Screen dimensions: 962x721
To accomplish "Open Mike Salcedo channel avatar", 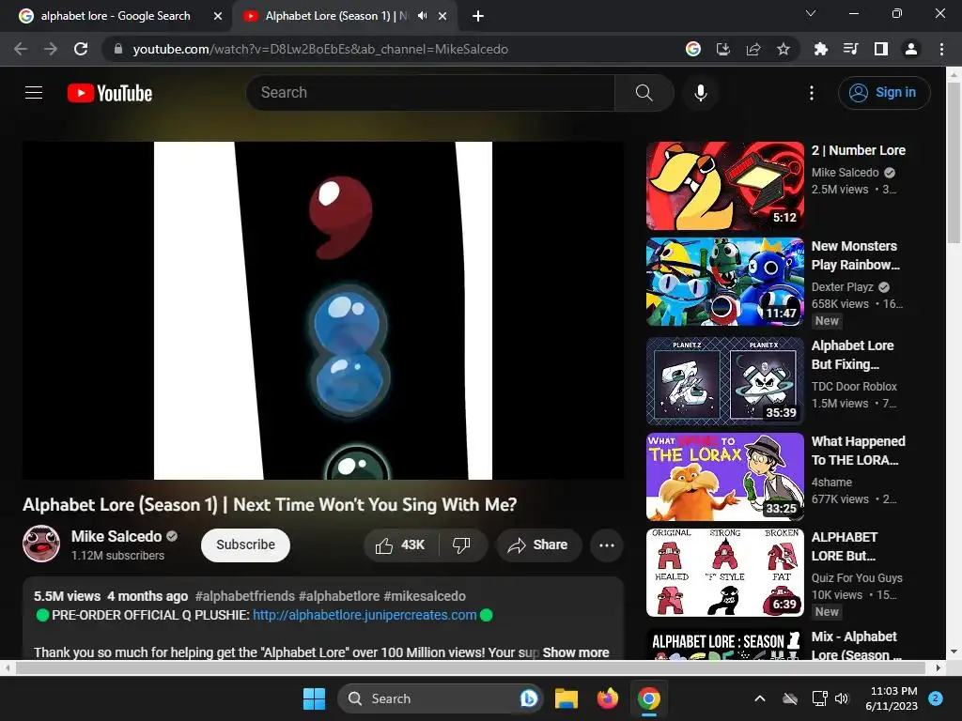I will point(41,544).
